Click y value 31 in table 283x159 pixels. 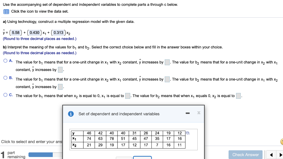coord(135,133)
